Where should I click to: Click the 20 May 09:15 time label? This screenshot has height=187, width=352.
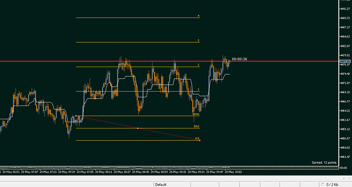(178, 172)
